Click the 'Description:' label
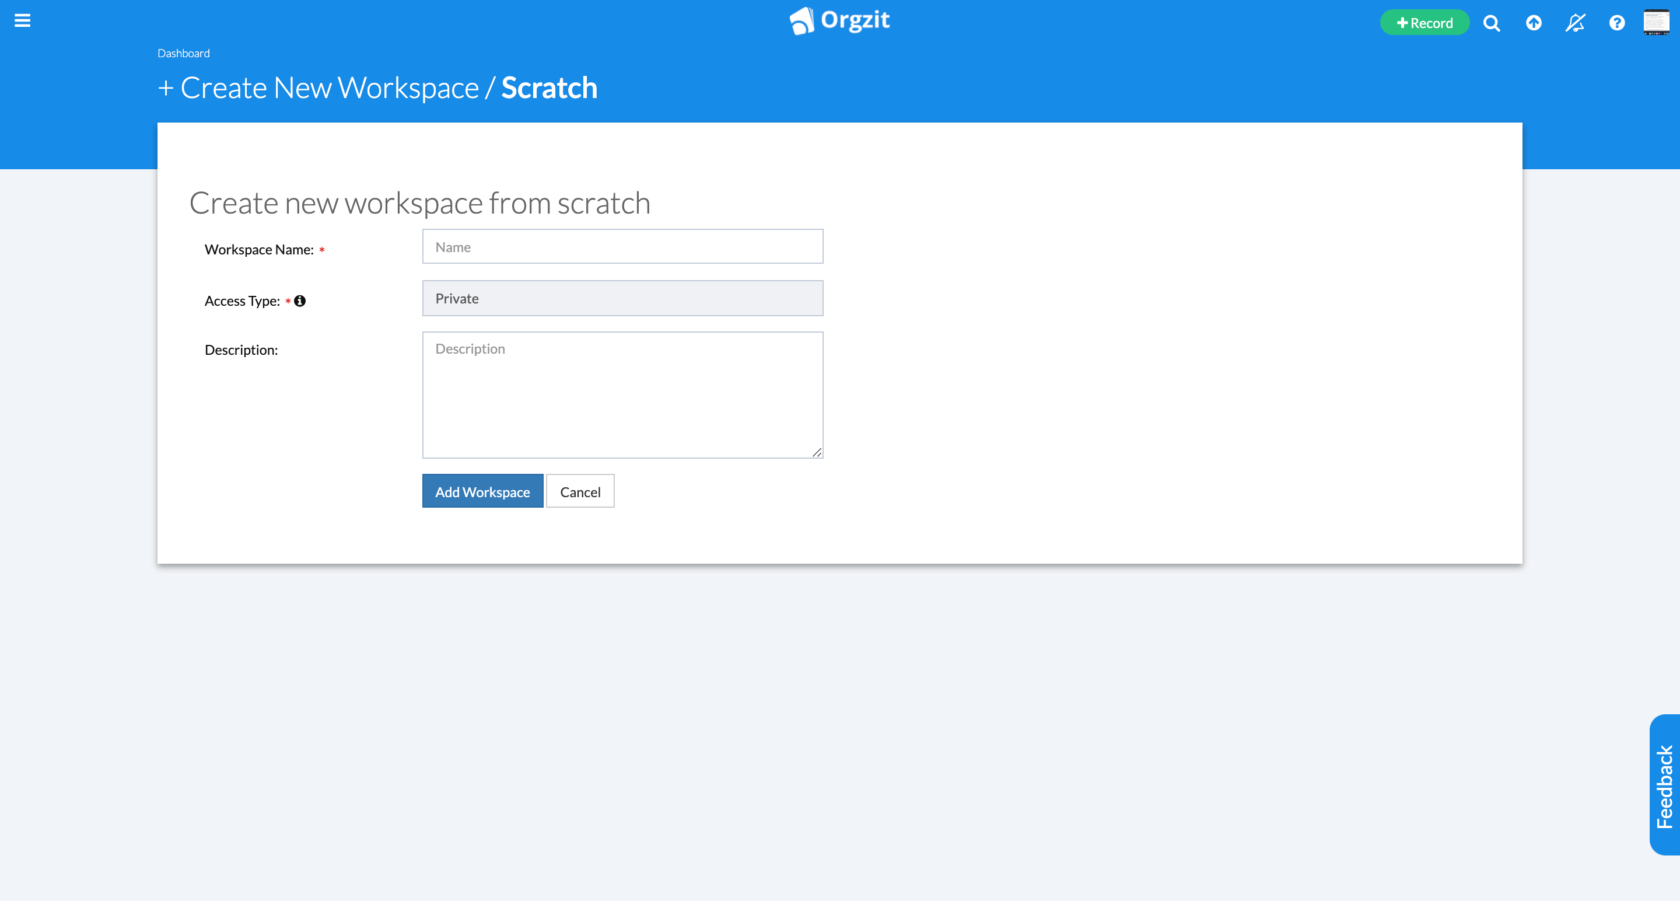The height and width of the screenshot is (901, 1680). [242, 350]
